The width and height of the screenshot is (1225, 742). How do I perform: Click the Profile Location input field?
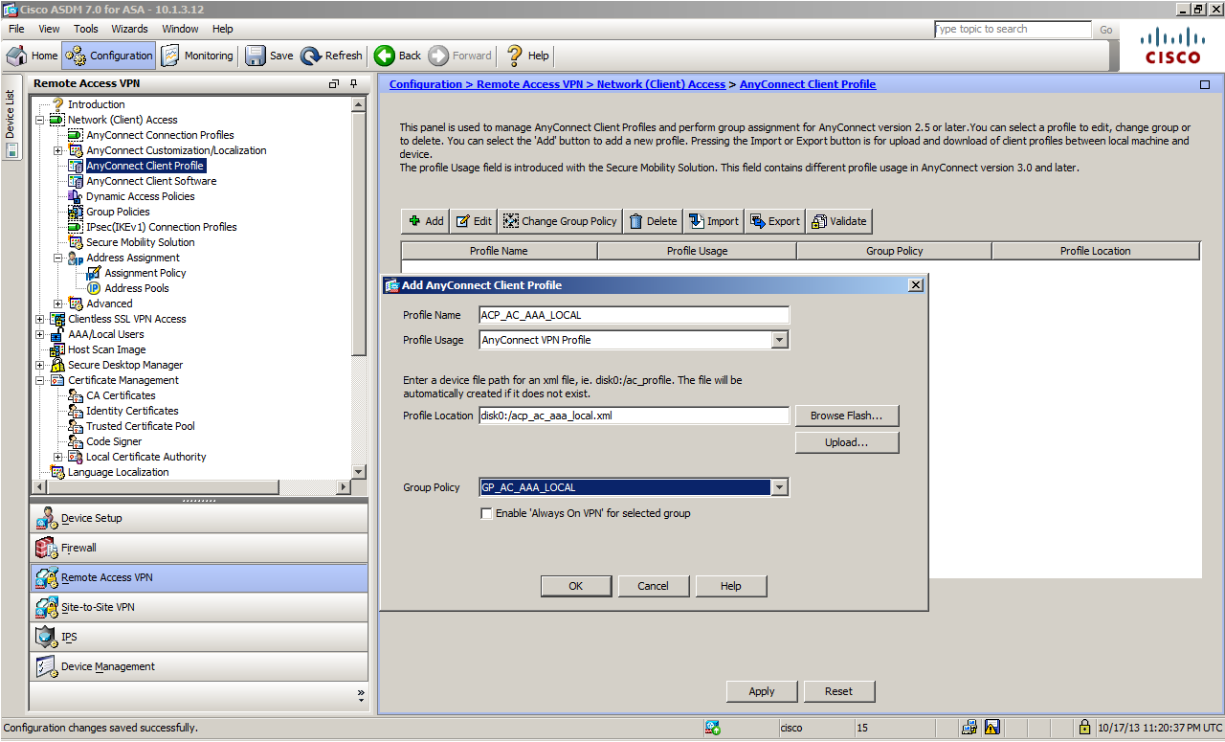(x=634, y=416)
